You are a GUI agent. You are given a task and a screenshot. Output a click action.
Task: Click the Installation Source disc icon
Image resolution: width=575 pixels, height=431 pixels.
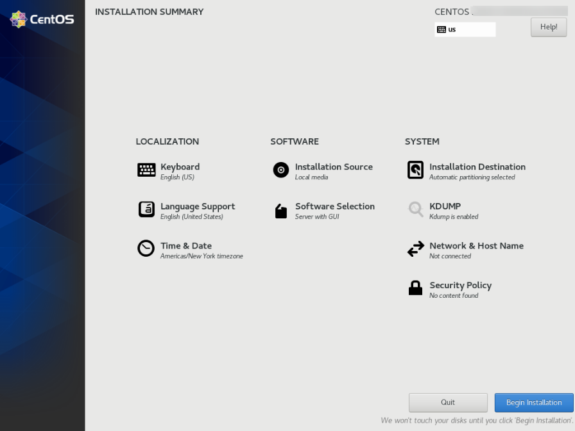(x=281, y=170)
